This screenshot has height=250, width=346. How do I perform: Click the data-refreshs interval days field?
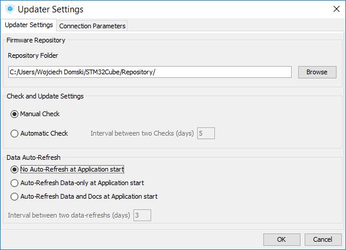[x=142, y=215]
